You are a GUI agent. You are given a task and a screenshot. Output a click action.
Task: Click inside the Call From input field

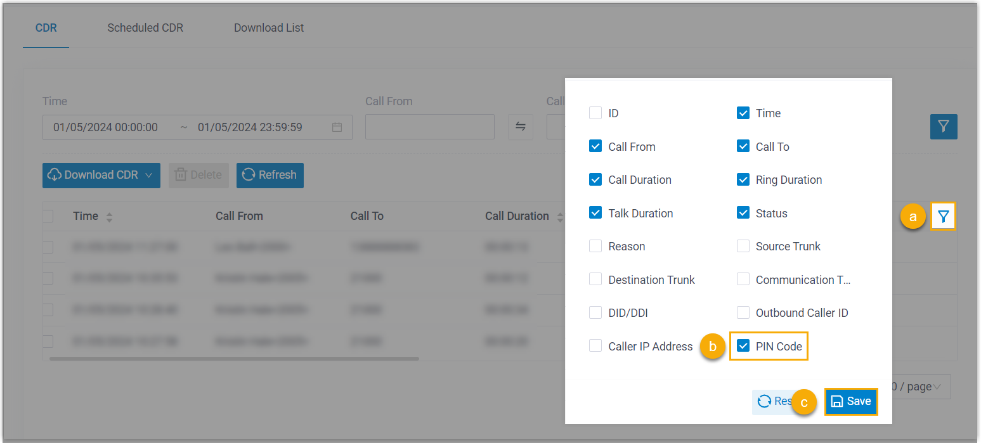[x=429, y=127]
